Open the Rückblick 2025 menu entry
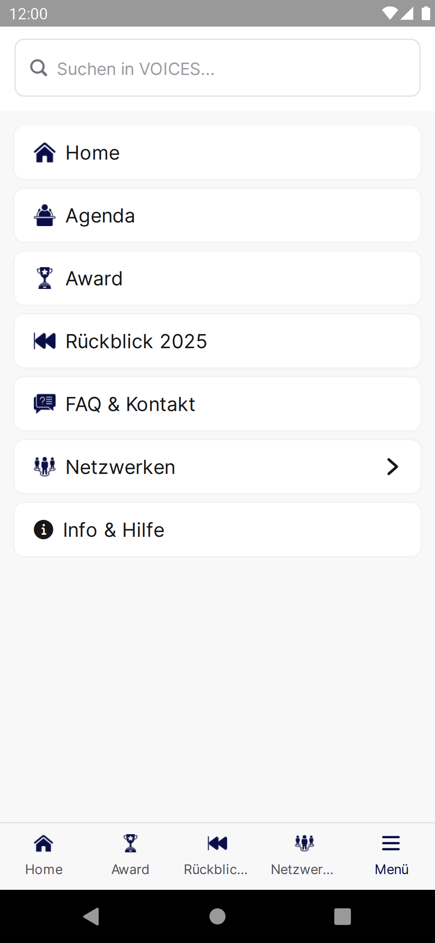This screenshot has width=435, height=943. (217, 341)
